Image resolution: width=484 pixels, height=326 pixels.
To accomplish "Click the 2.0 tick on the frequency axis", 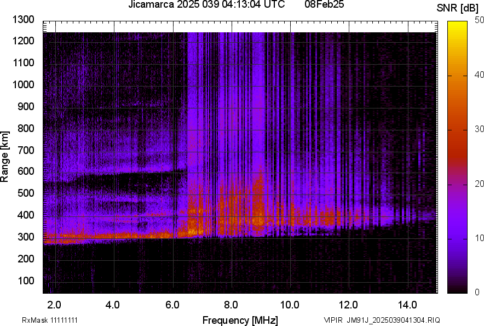I will pyautogui.click(x=54, y=305).
